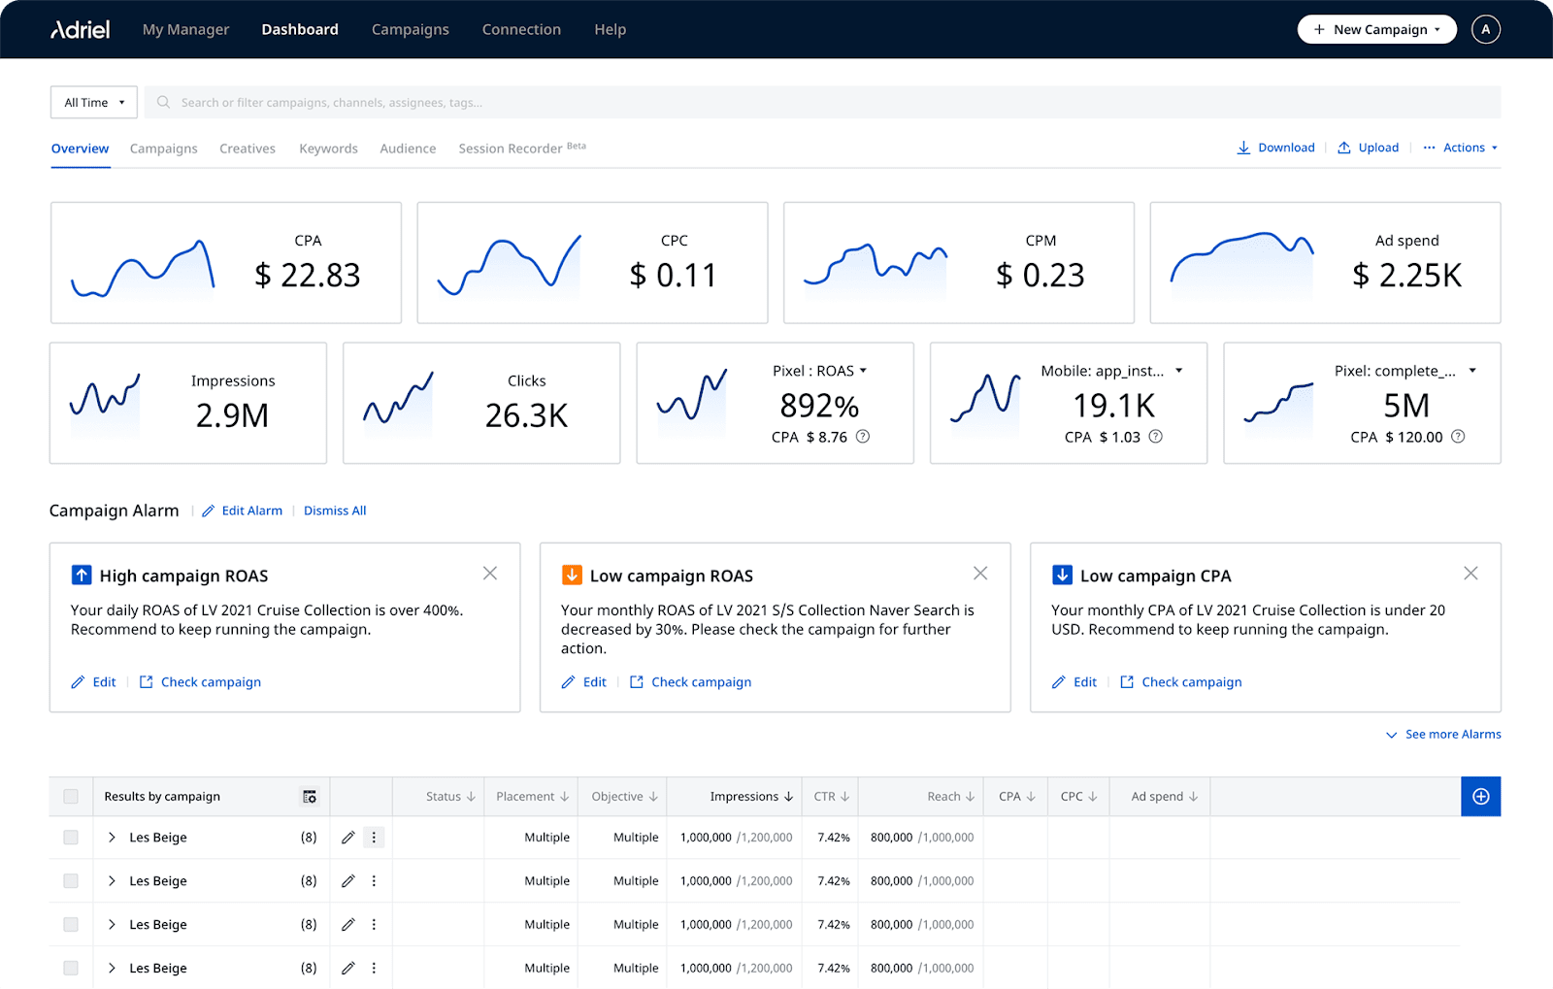Click the Download icon above the dashboard

(1245, 147)
